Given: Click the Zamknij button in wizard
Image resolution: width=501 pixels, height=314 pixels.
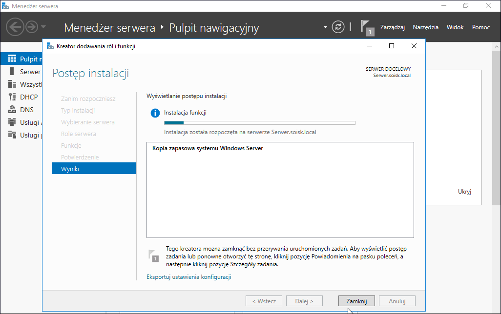Looking at the screenshot, I should pos(356,301).
